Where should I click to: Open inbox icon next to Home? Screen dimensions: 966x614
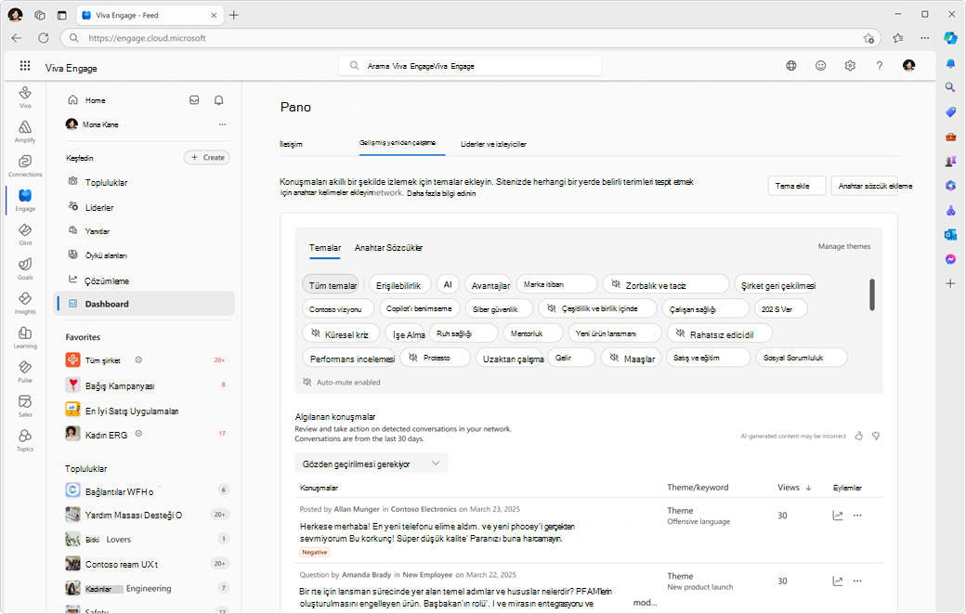(x=194, y=99)
